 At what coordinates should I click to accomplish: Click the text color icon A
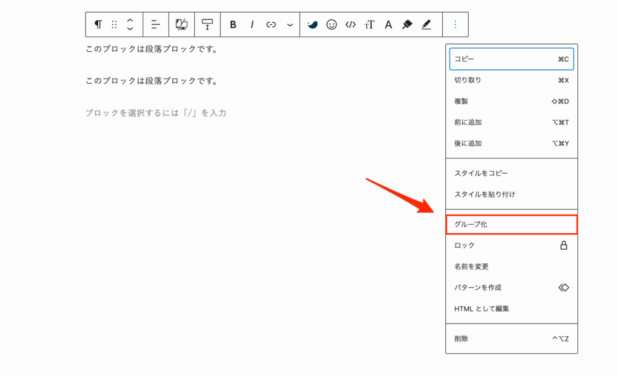pos(388,25)
